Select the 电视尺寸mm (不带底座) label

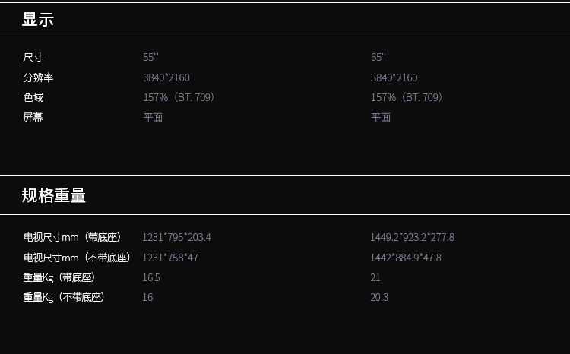(x=78, y=258)
